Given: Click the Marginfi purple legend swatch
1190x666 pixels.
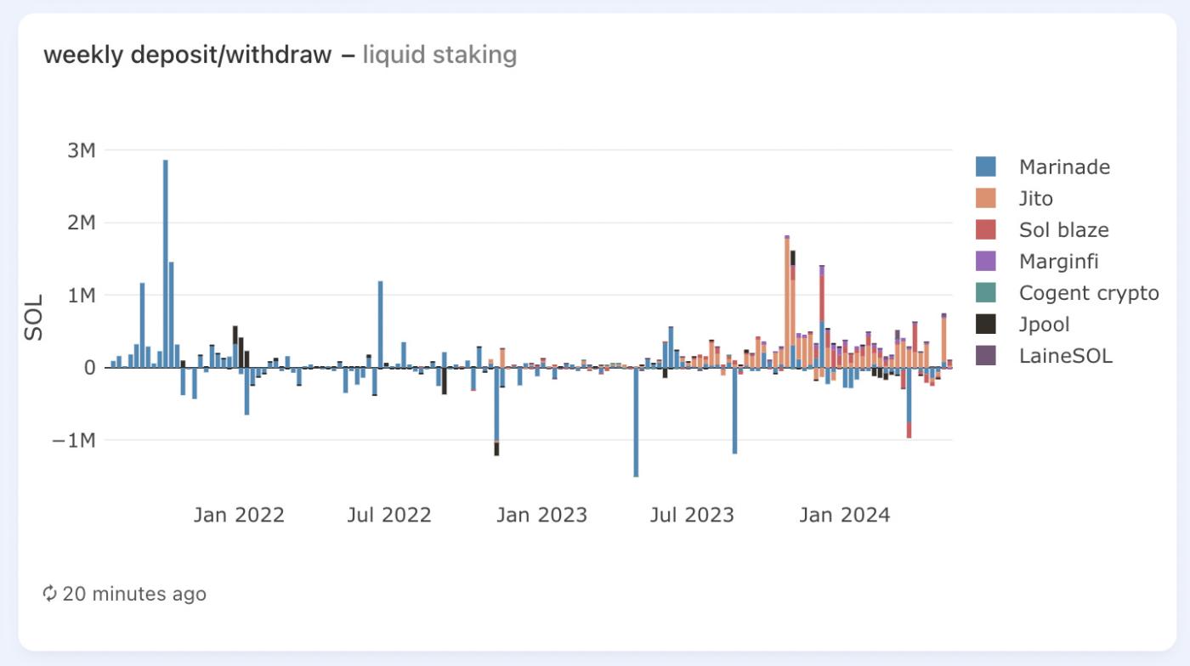Looking at the screenshot, I should click(x=986, y=261).
